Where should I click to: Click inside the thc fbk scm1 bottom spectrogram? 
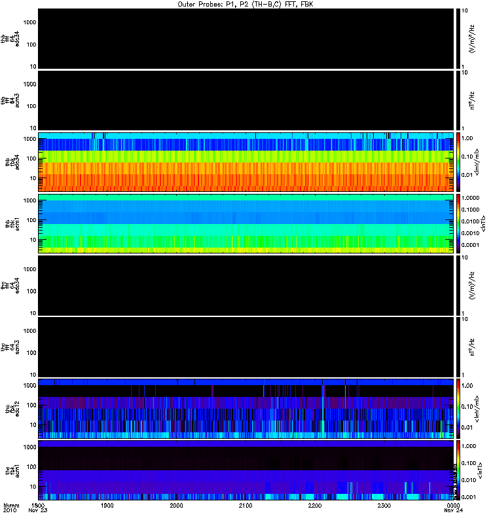point(246,470)
